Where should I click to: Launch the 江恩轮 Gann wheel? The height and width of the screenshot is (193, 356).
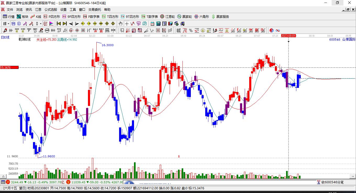[x=168, y=17]
